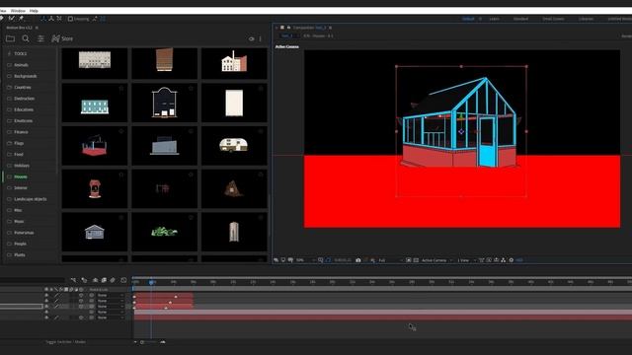
Task: Switch to the Libraries workspace
Action: [x=586, y=19]
